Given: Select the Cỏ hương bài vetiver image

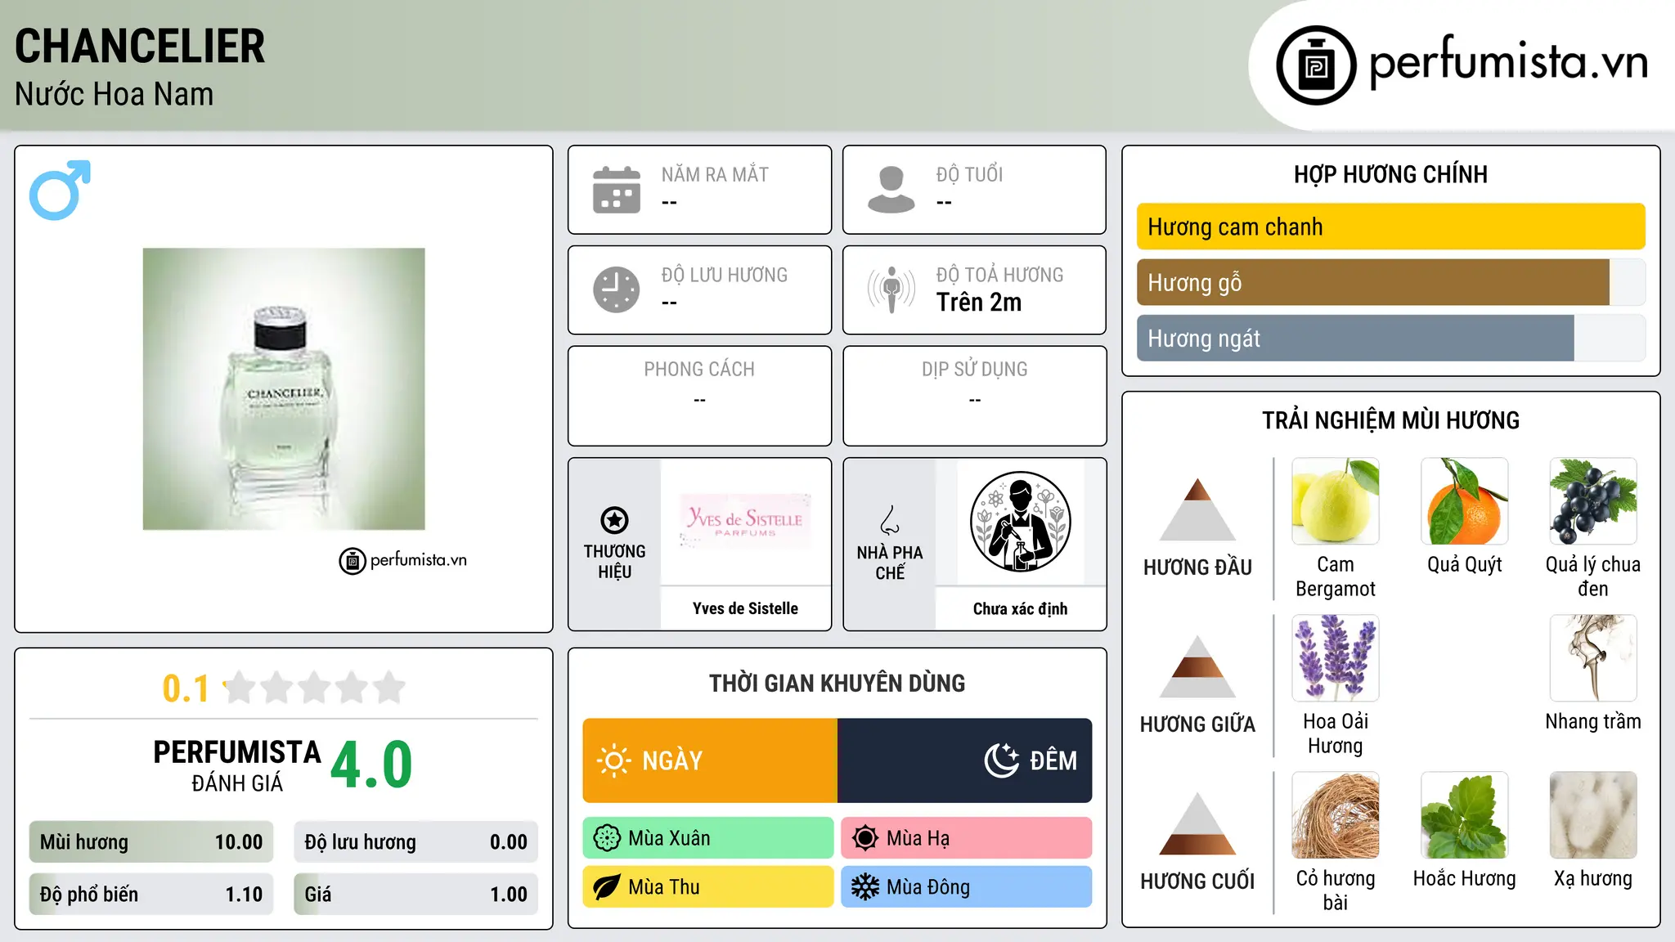Looking at the screenshot, I should coord(1336,815).
